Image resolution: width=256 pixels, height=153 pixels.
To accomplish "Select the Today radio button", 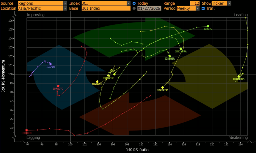I will 134,3.
